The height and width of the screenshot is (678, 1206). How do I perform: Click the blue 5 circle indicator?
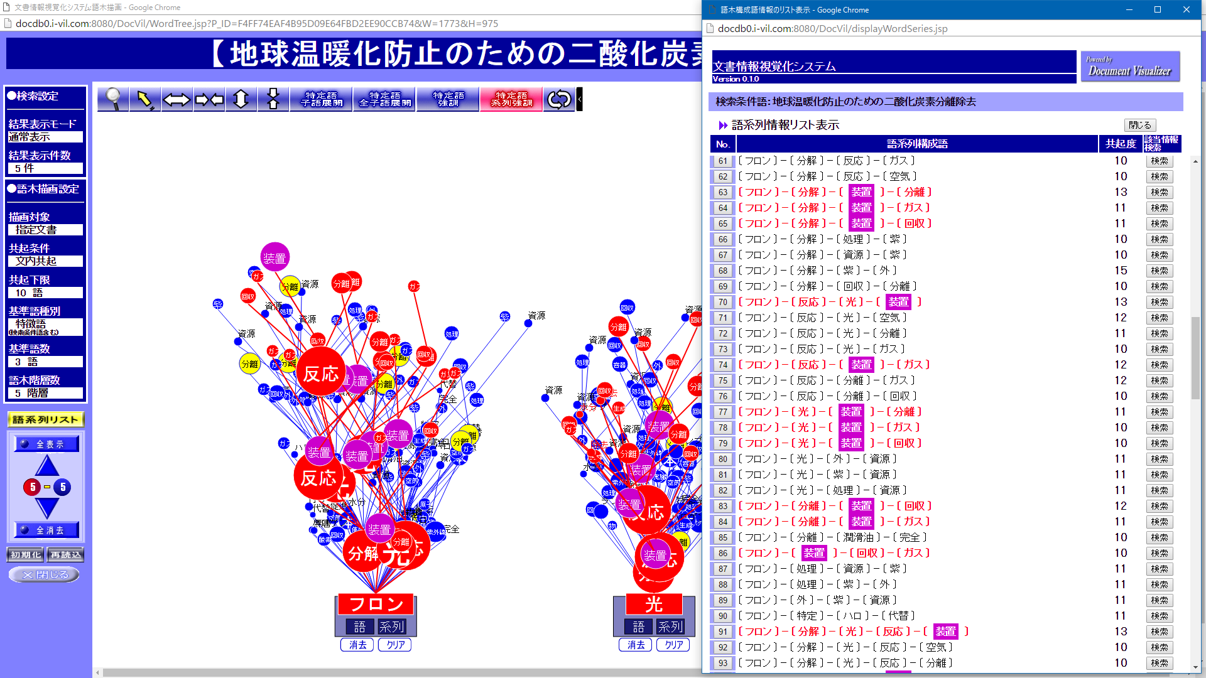62,487
